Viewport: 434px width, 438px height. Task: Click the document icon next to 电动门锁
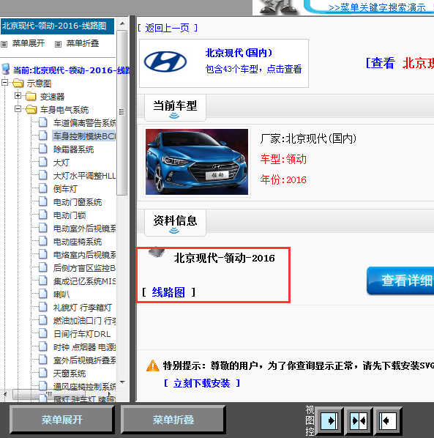[43, 215]
